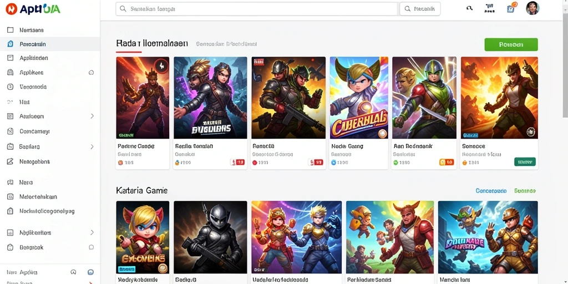Image resolution: width=568 pixels, height=284 pixels.
Task: Open the user profile avatar
Action: click(x=532, y=8)
